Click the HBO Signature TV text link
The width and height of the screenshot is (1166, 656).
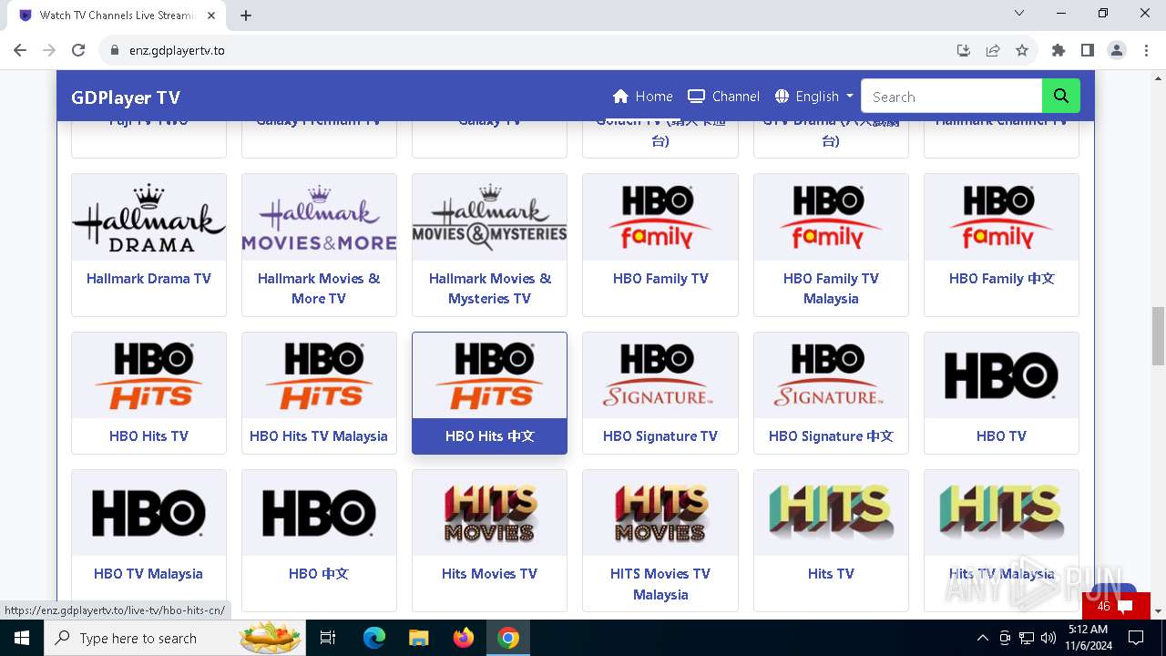point(660,436)
